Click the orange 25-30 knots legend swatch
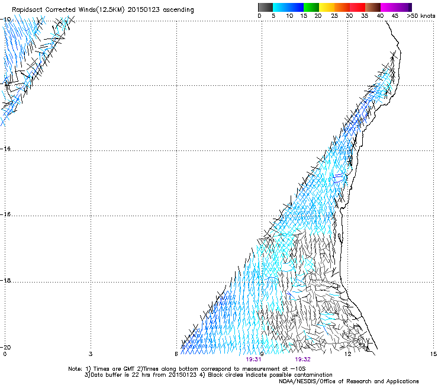The image size is (438, 385). 342,7
